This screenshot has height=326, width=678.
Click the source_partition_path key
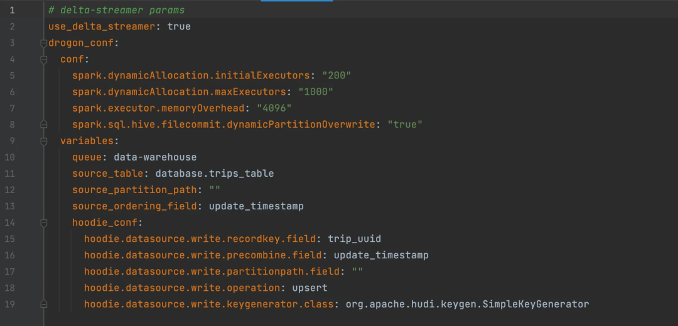[134, 189]
